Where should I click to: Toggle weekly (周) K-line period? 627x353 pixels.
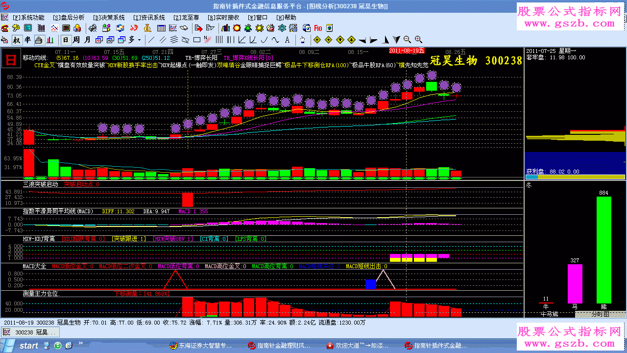tap(77, 40)
